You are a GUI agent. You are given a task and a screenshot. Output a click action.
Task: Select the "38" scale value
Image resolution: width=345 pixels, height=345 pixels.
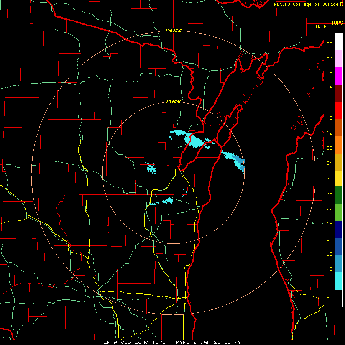coord(329,148)
